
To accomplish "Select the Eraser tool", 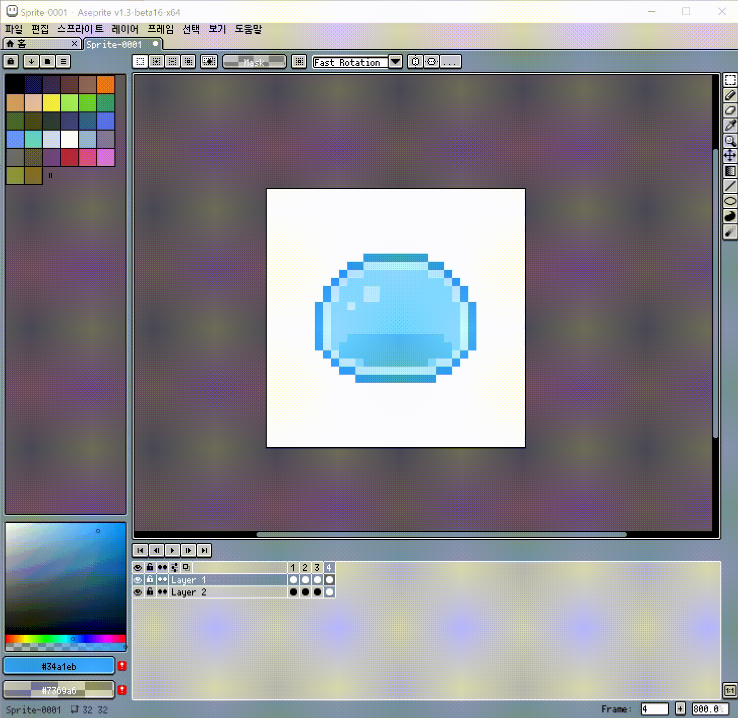I will pyautogui.click(x=730, y=110).
